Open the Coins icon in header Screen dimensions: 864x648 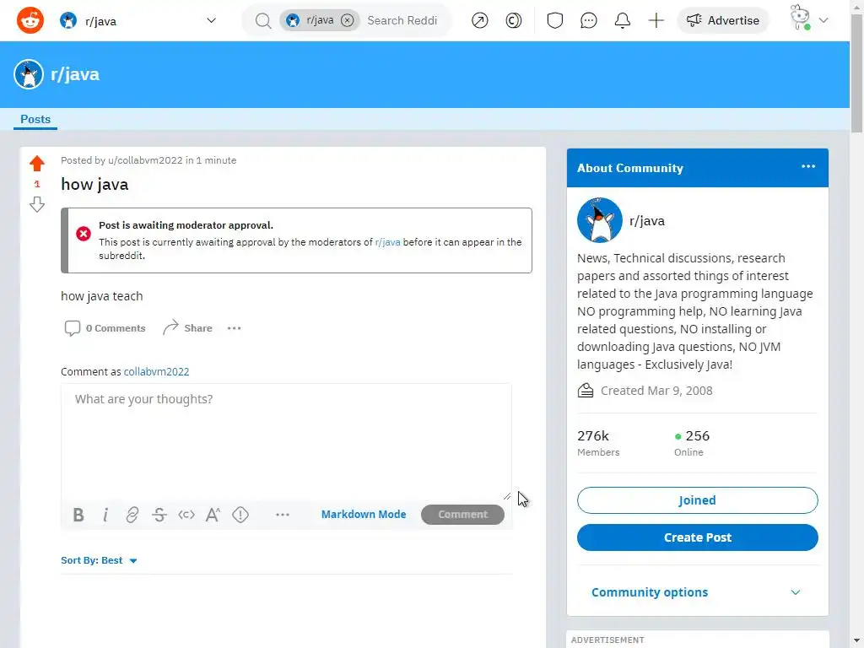coord(514,20)
